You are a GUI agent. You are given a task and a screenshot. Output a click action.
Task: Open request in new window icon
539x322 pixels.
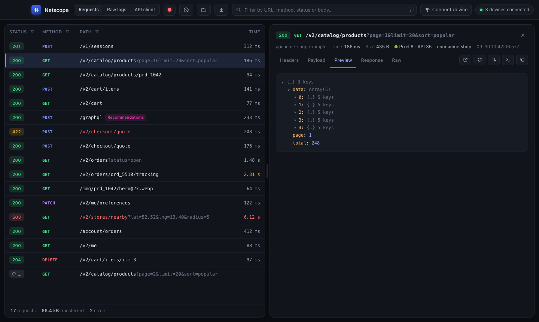tap(465, 60)
